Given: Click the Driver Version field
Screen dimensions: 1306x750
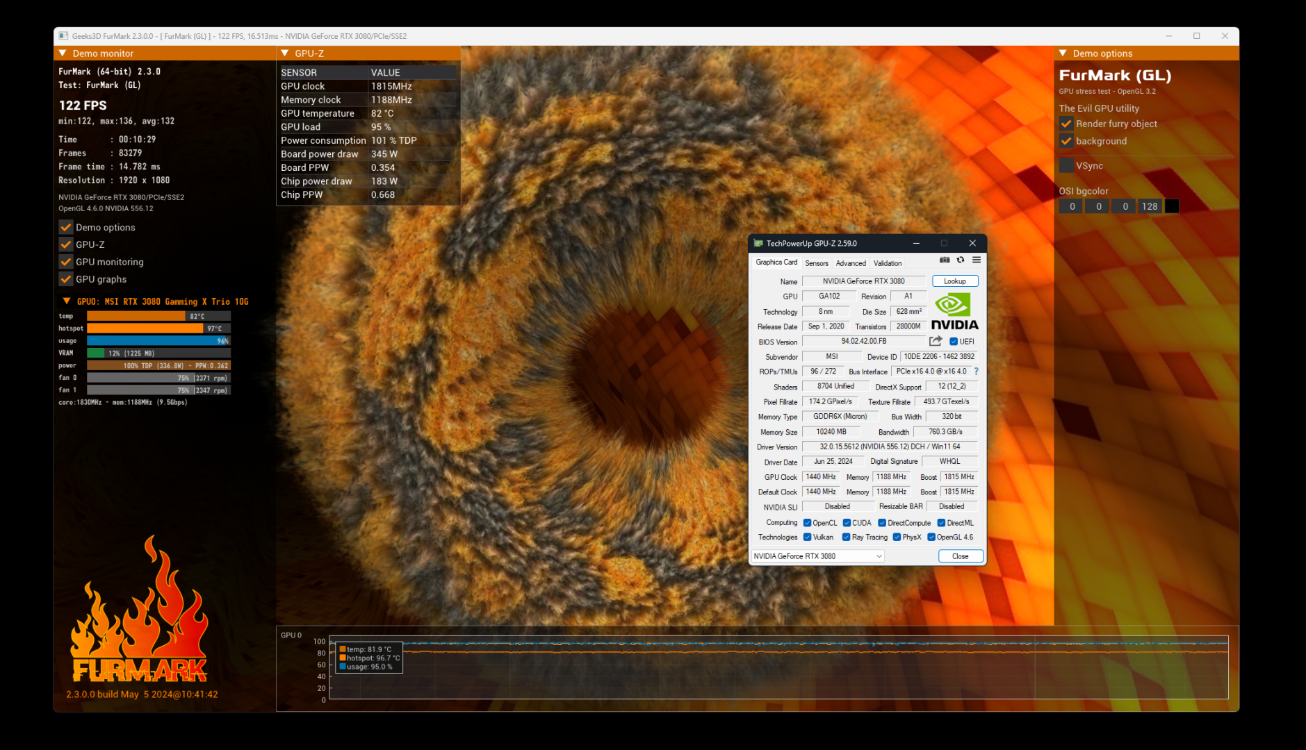Looking at the screenshot, I should (x=890, y=447).
